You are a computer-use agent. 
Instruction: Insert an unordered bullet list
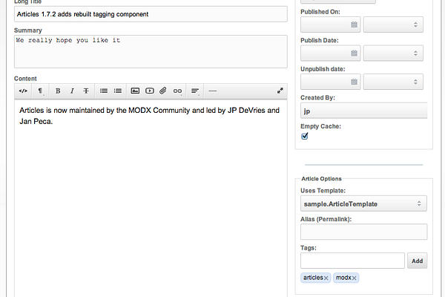(x=104, y=91)
